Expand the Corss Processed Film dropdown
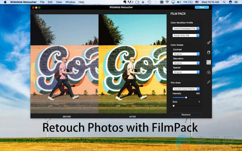The image size is (242, 151). click(186, 28)
